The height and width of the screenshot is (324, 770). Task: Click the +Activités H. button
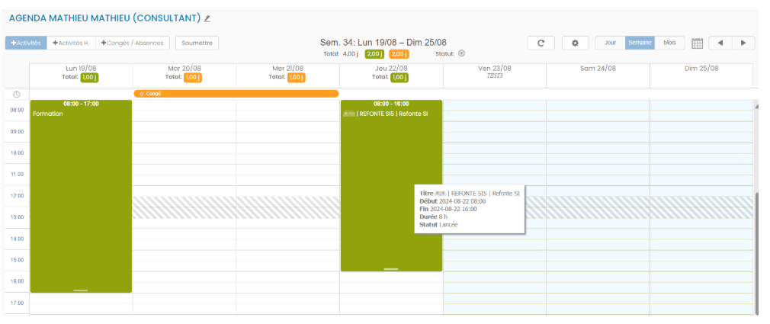(71, 43)
